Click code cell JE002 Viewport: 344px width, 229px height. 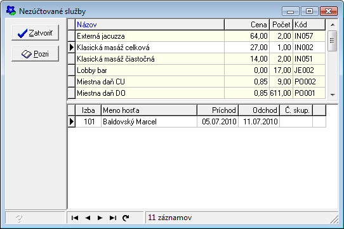[309, 70]
